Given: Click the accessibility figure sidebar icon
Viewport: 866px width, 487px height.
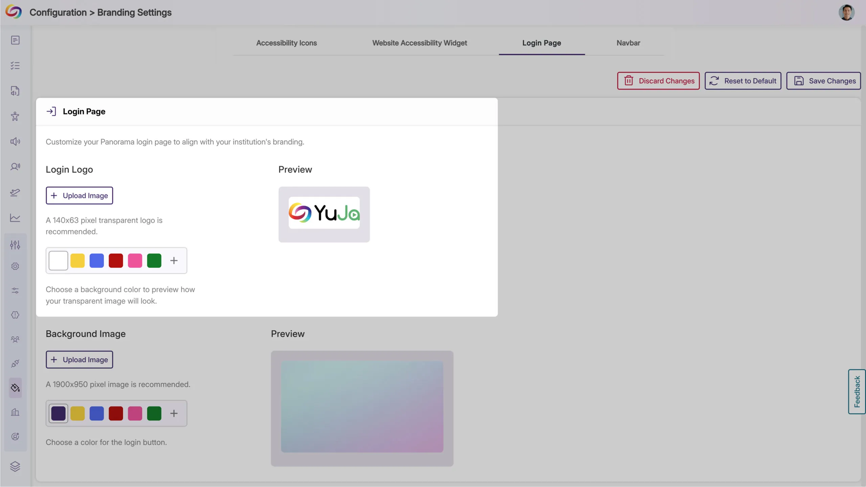Looking at the screenshot, I should coord(15,116).
